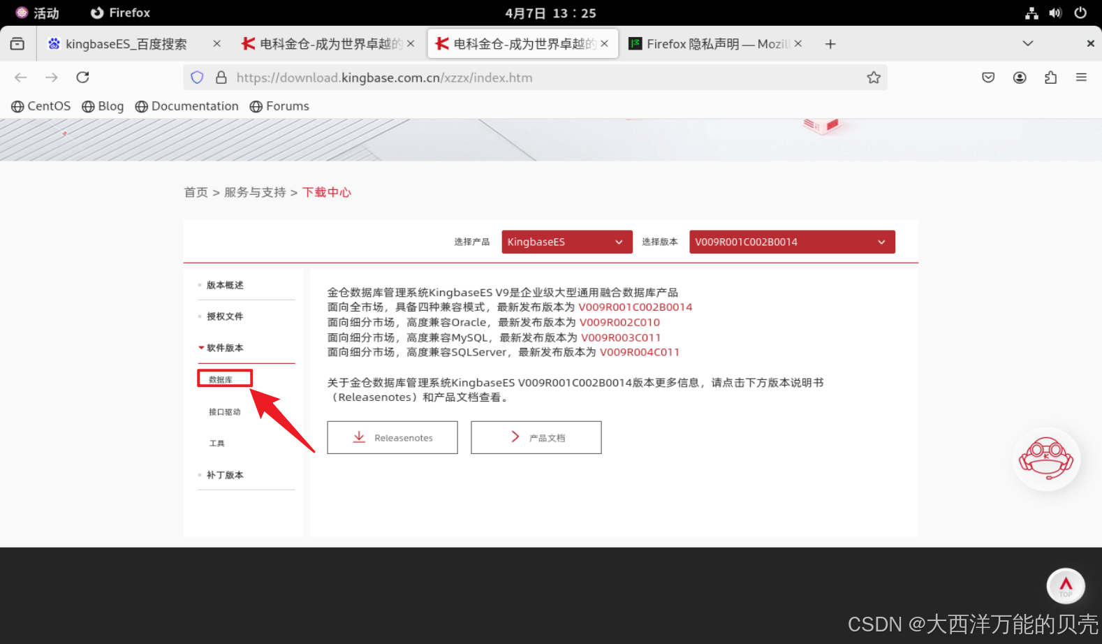
Task: List all tabs with the chevron button
Action: click(x=1028, y=43)
